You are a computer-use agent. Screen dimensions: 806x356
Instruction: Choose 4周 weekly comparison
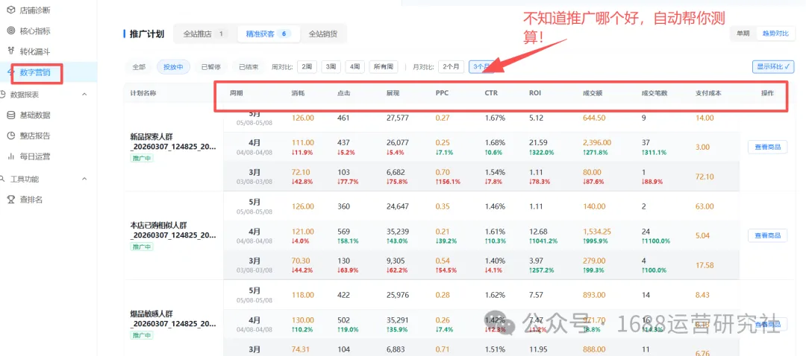click(354, 67)
